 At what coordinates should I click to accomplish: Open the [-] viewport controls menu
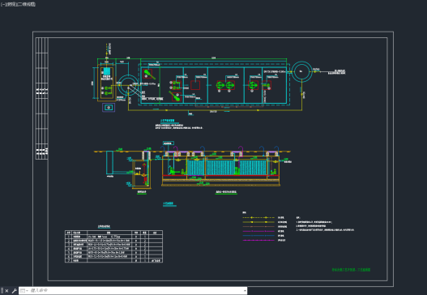[2, 4]
